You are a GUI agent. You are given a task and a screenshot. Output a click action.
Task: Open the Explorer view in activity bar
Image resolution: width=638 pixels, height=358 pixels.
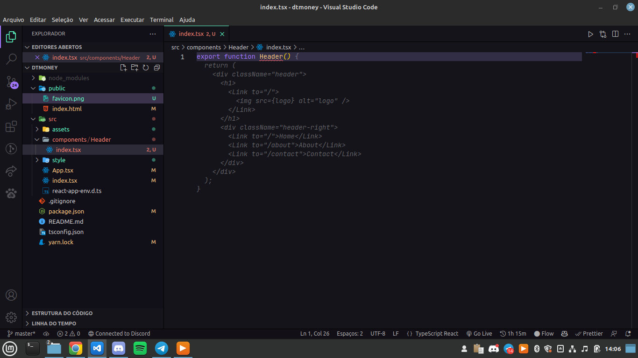11,37
